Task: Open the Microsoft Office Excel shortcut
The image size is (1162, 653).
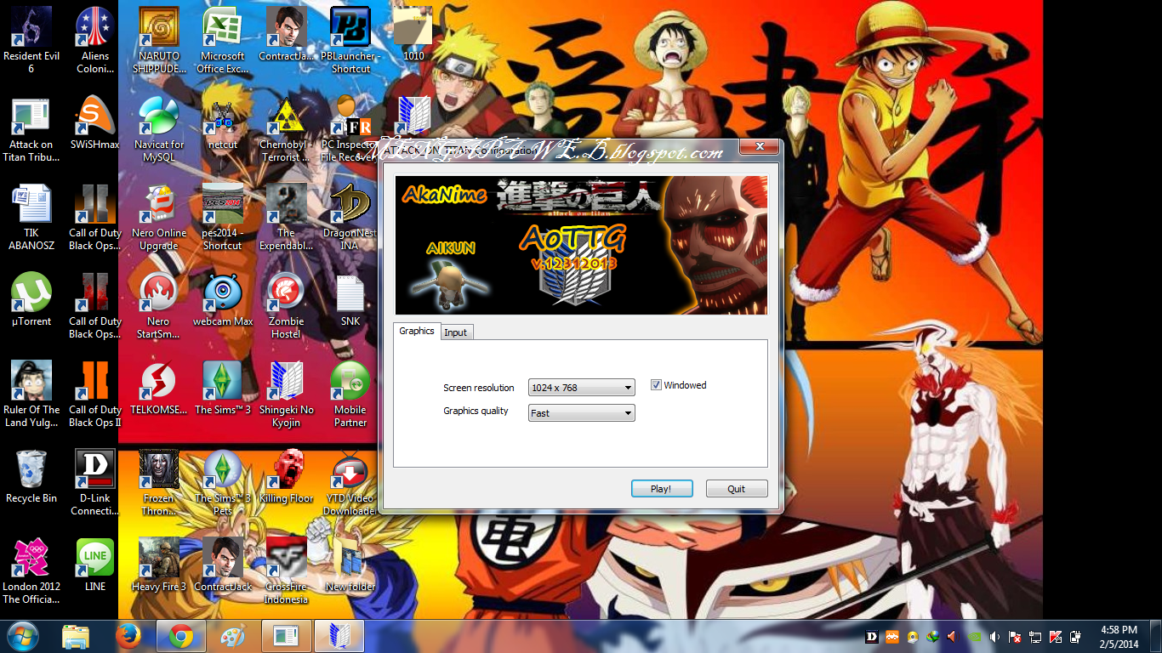Action: pyautogui.click(x=223, y=41)
